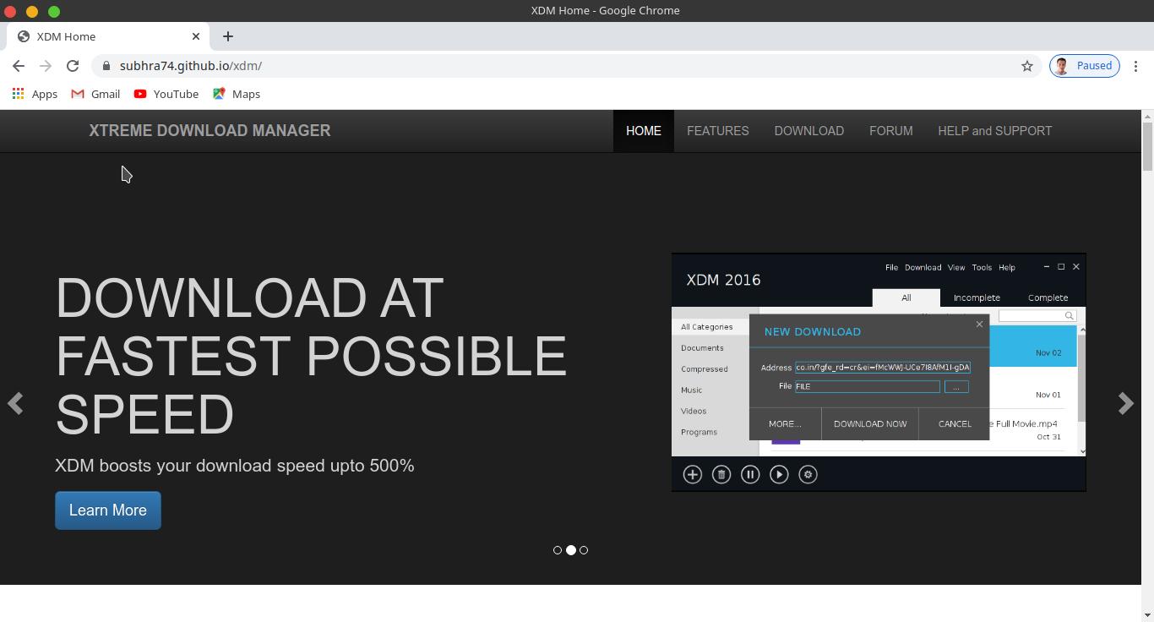
Task: Click the address bar URL
Action: coord(191,66)
